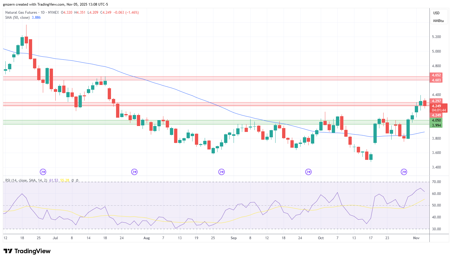Open the late July rollover event marker
This screenshot has width=452, height=260.
click(134, 172)
